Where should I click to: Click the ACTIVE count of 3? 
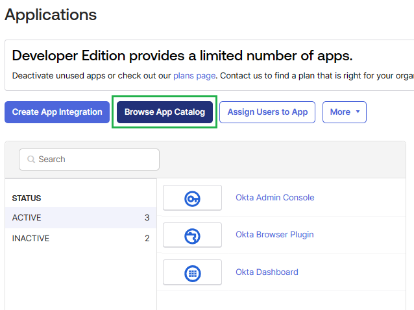(147, 218)
